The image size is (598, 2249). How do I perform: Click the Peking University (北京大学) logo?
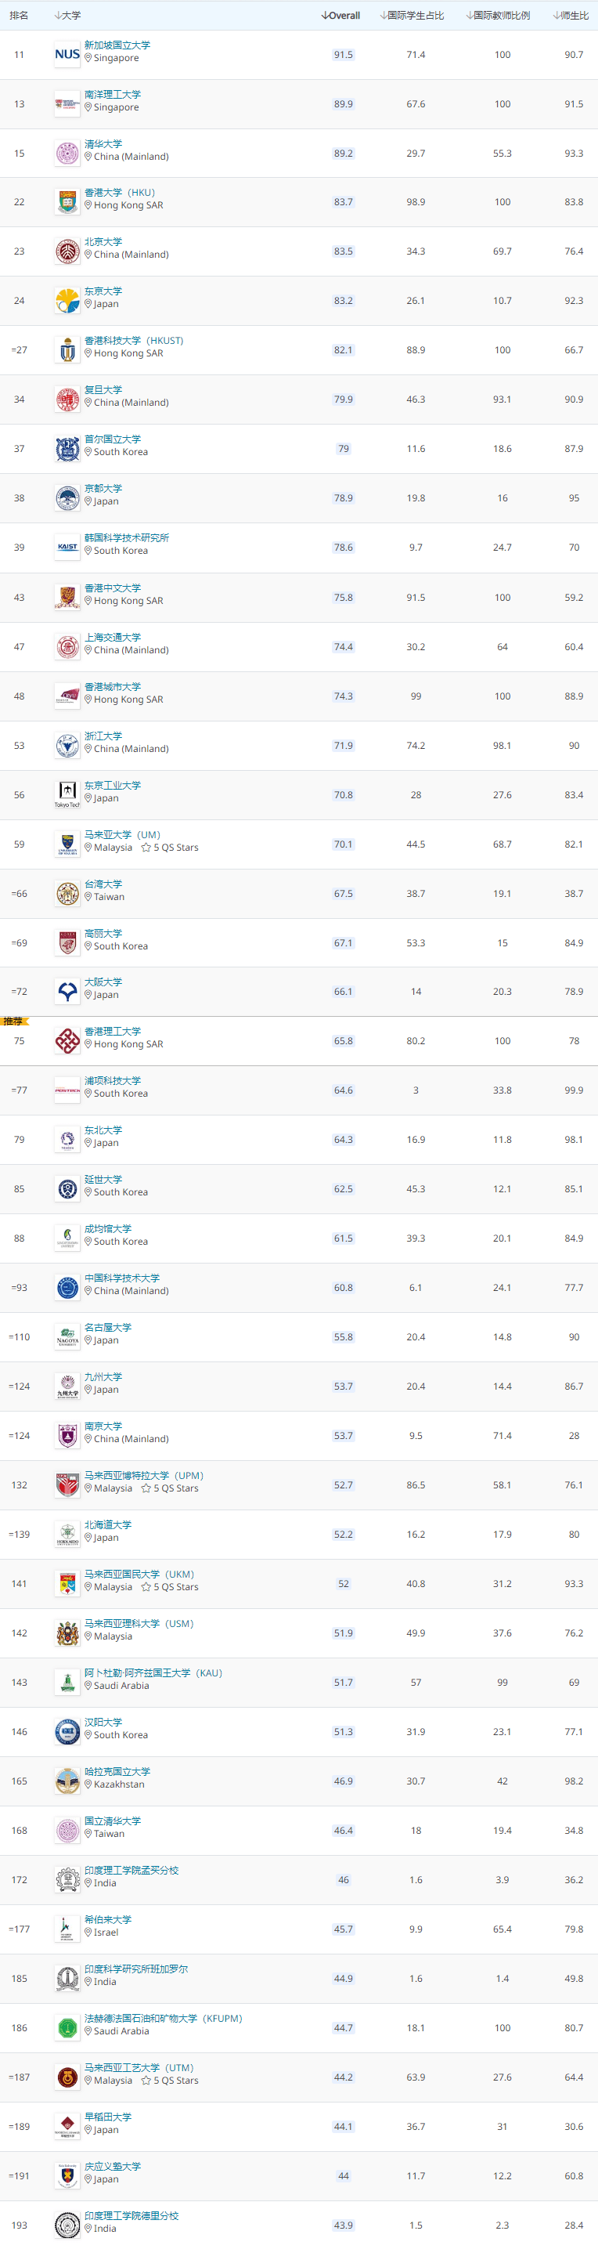pos(67,251)
